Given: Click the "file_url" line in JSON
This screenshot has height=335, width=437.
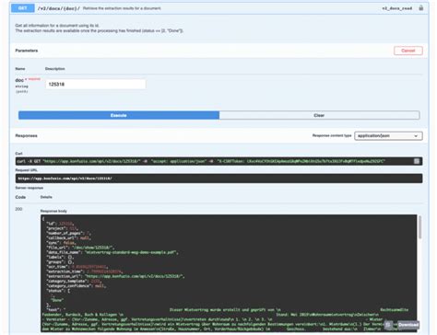Looking at the screenshot, I should (81, 248).
